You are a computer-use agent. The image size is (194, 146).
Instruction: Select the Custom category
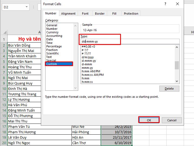[59, 64]
